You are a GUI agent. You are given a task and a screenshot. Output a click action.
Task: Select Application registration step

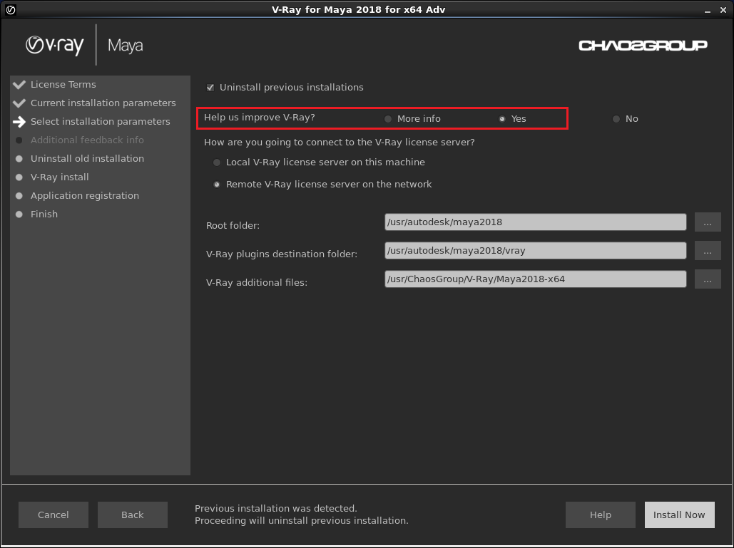85,195
